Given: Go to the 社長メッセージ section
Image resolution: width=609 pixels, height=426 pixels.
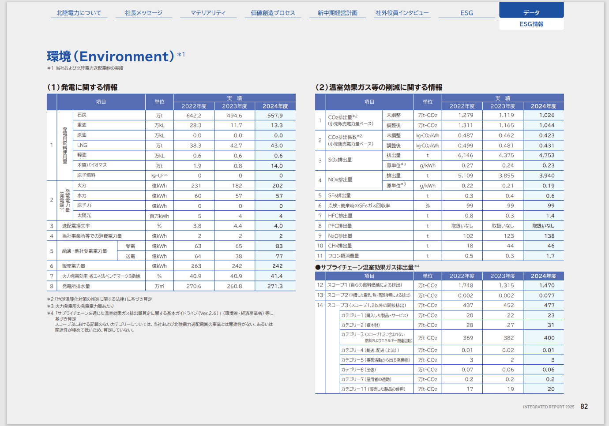Looking at the screenshot, I should click(143, 13).
